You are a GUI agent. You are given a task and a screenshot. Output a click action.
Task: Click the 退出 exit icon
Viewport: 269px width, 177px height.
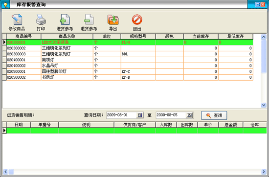coord(137,20)
